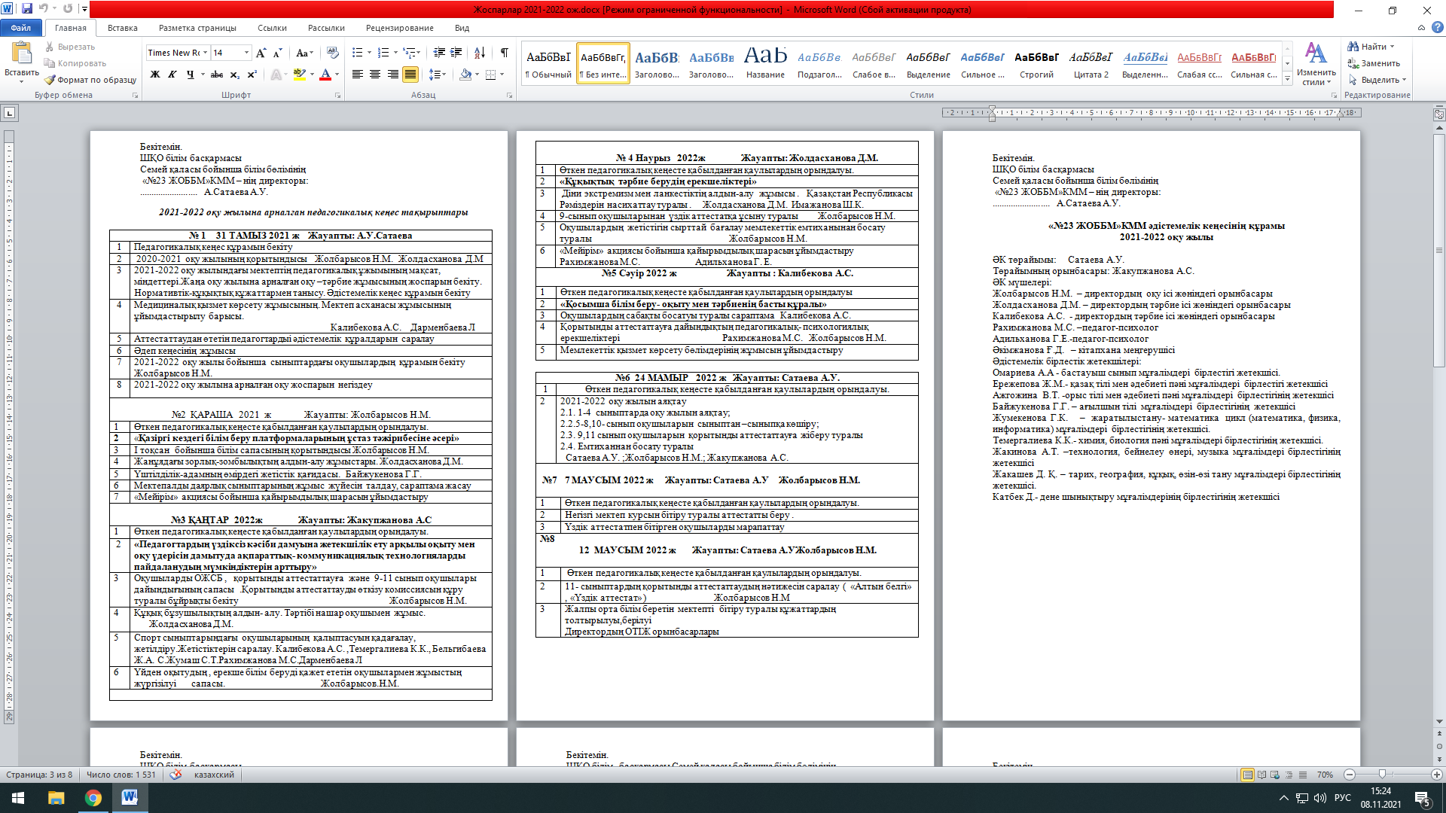Apply the Название style
The height and width of the screenshot is (813, 1446).
pyautogui.click(x=765, y=63)
